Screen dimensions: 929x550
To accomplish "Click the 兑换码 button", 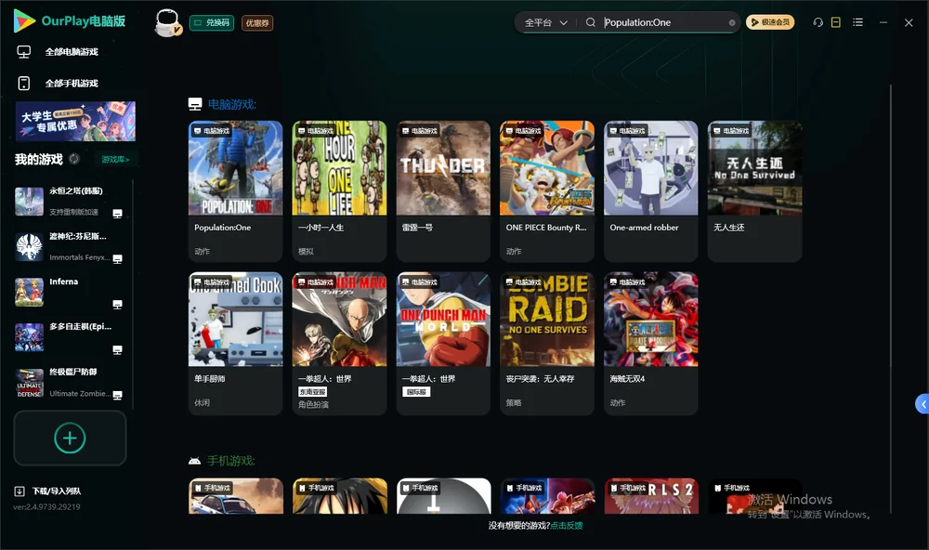I will pyautogui.click(x=212, y=22).
